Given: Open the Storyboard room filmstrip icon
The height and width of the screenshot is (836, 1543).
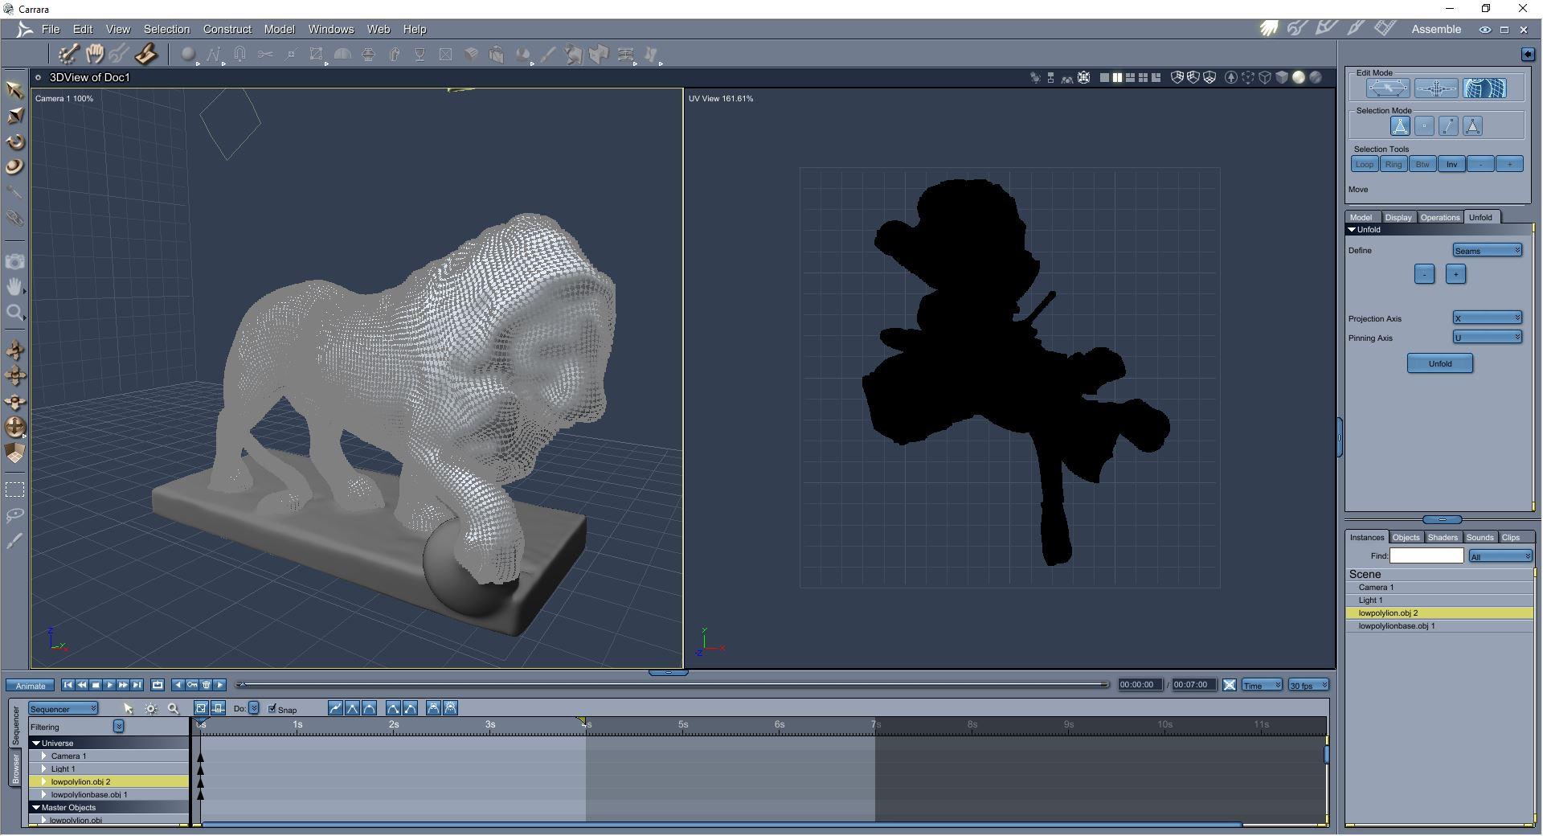Looking at the screenshot, I should (x=1385, y=29).
